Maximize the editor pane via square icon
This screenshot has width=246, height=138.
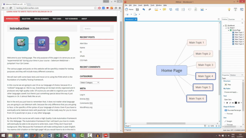coord(219,19)
